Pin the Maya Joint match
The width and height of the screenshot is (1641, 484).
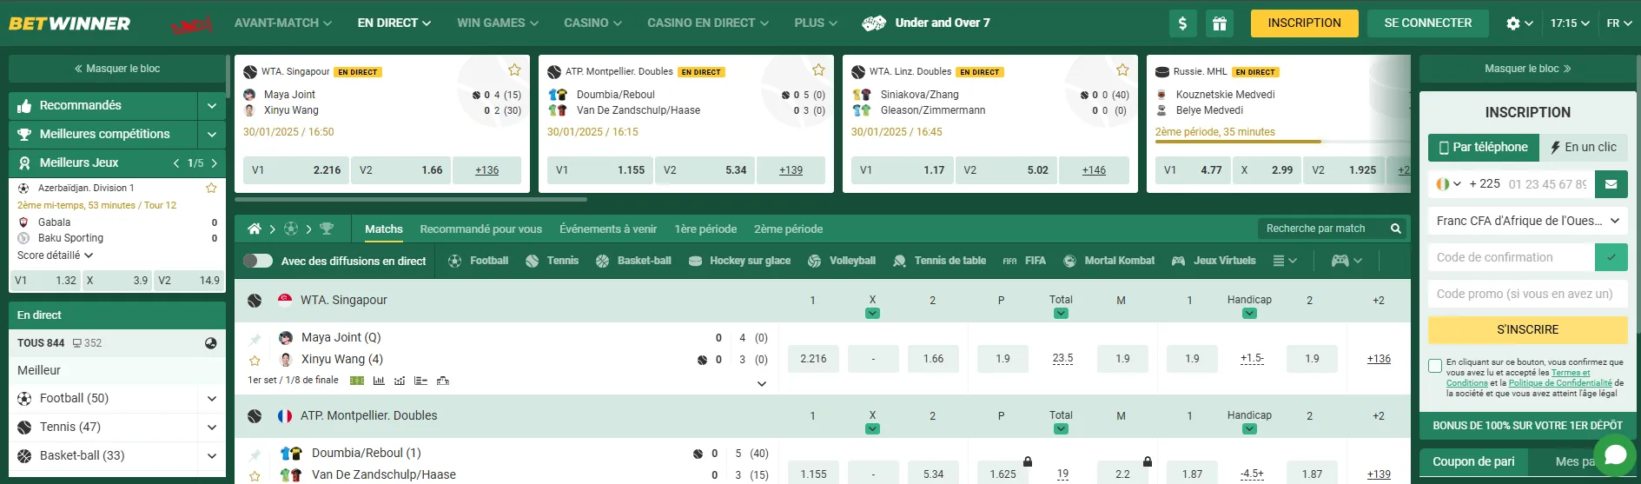point(255,339)
